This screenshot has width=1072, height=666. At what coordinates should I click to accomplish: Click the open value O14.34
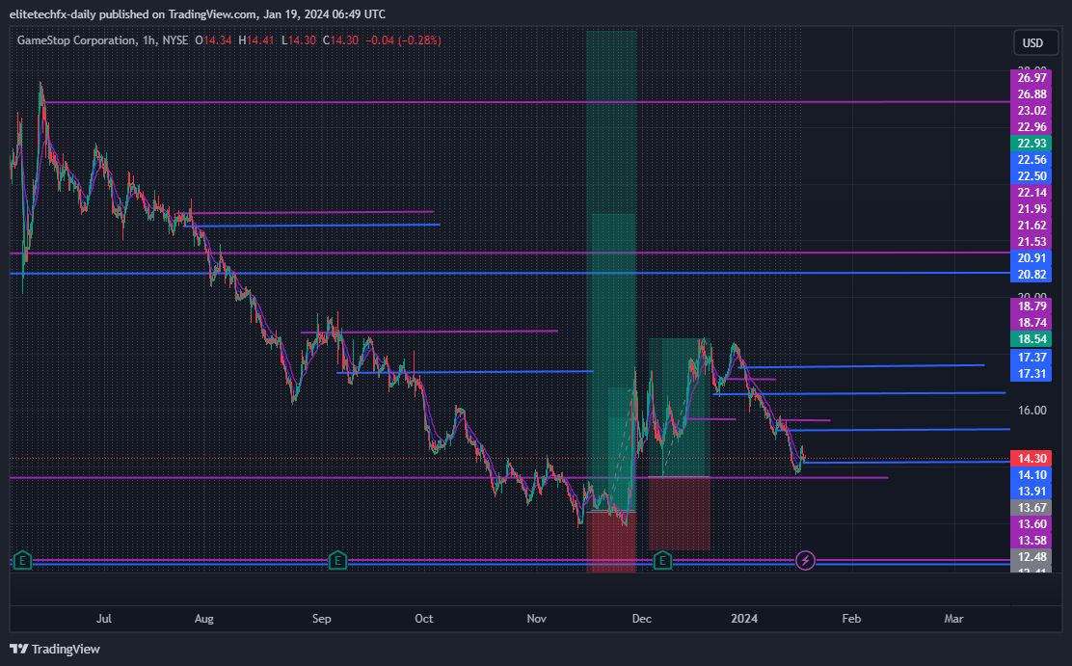point(213,40)
